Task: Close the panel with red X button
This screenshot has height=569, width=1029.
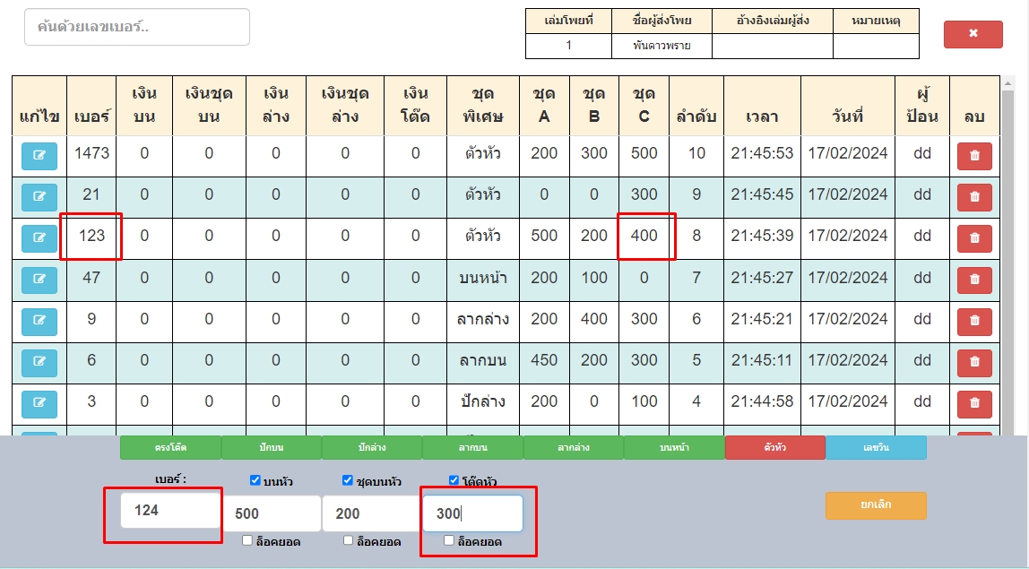Action: pyautogui.click(x=973, y=34)
